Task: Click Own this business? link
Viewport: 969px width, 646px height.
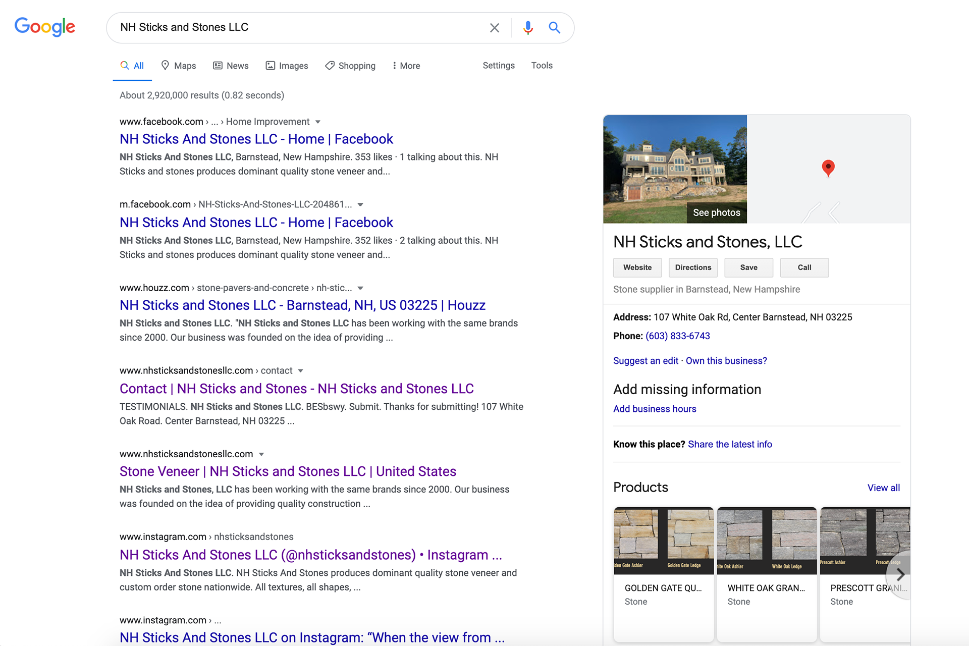Action: click(726, 361)
